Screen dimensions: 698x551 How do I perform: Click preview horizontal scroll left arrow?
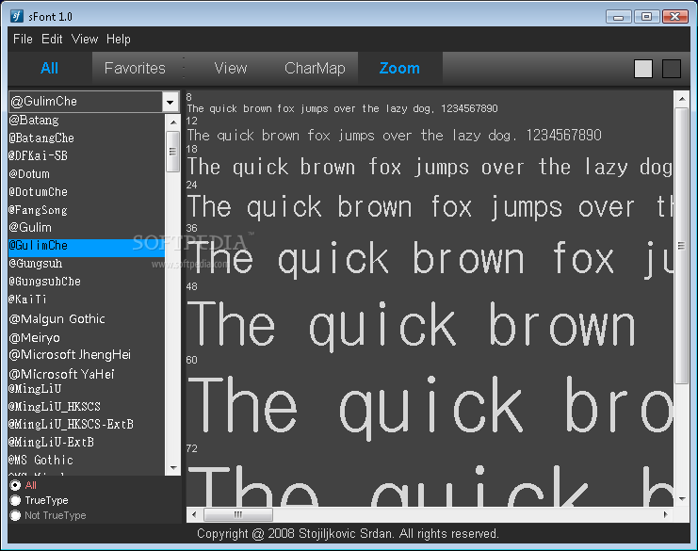click(x=194, y=515)
